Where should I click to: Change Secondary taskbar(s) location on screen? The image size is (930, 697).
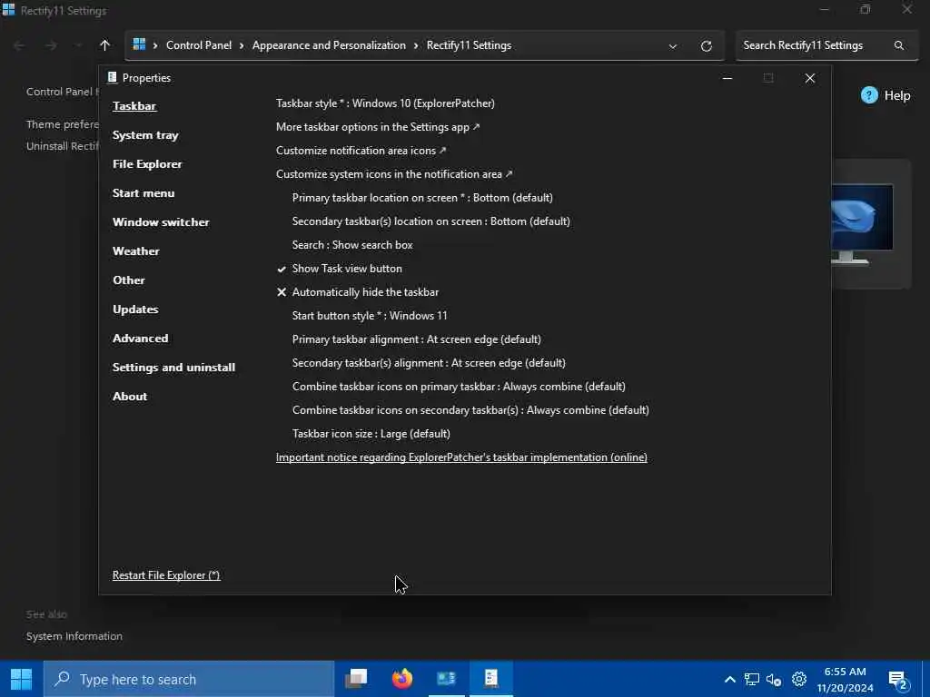click(430, 221)
